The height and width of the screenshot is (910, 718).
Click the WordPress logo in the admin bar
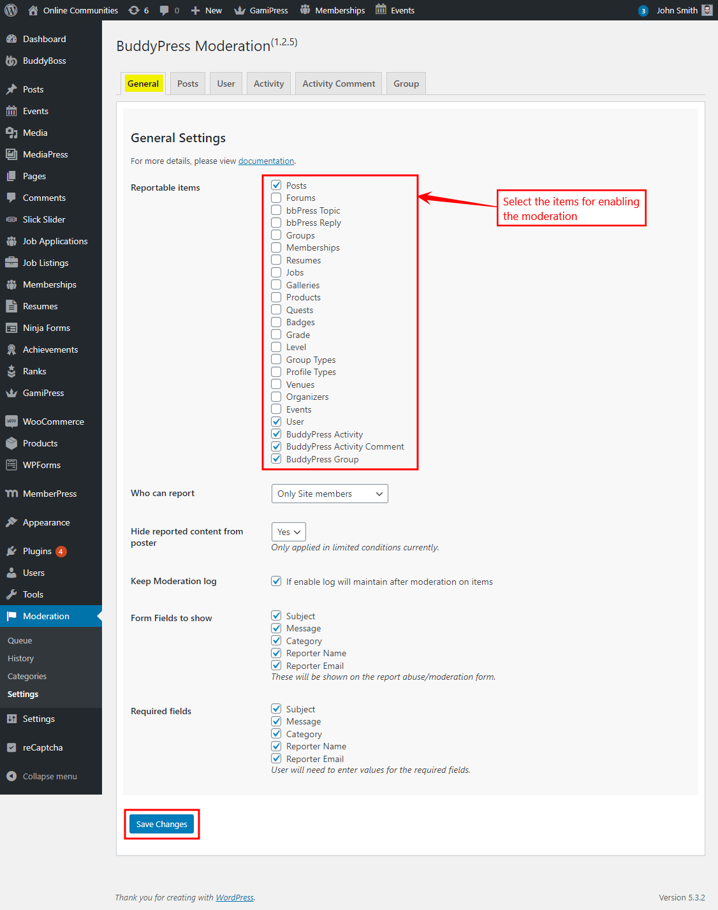(10, 10)
